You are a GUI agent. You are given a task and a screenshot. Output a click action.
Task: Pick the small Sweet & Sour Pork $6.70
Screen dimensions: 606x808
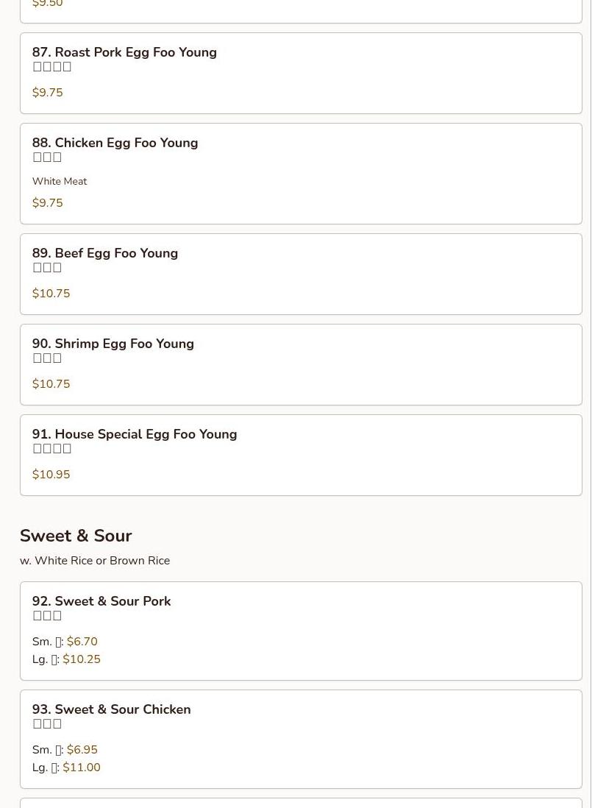[82, 642]
